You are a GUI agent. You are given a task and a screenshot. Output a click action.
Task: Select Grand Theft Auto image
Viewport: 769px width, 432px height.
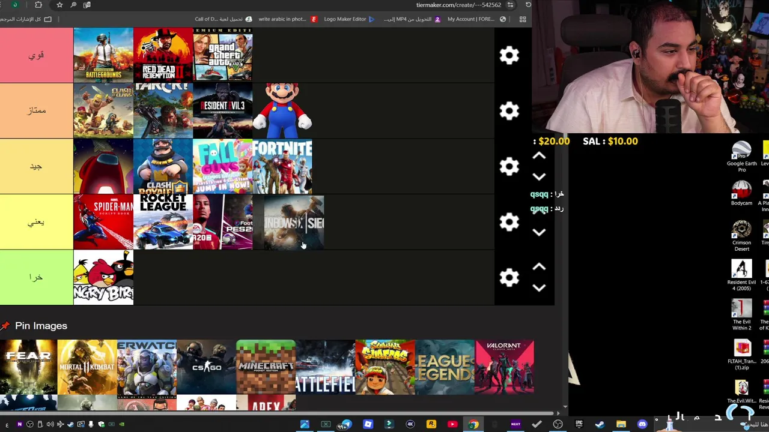pyautogui.click(x=222, y=55)
